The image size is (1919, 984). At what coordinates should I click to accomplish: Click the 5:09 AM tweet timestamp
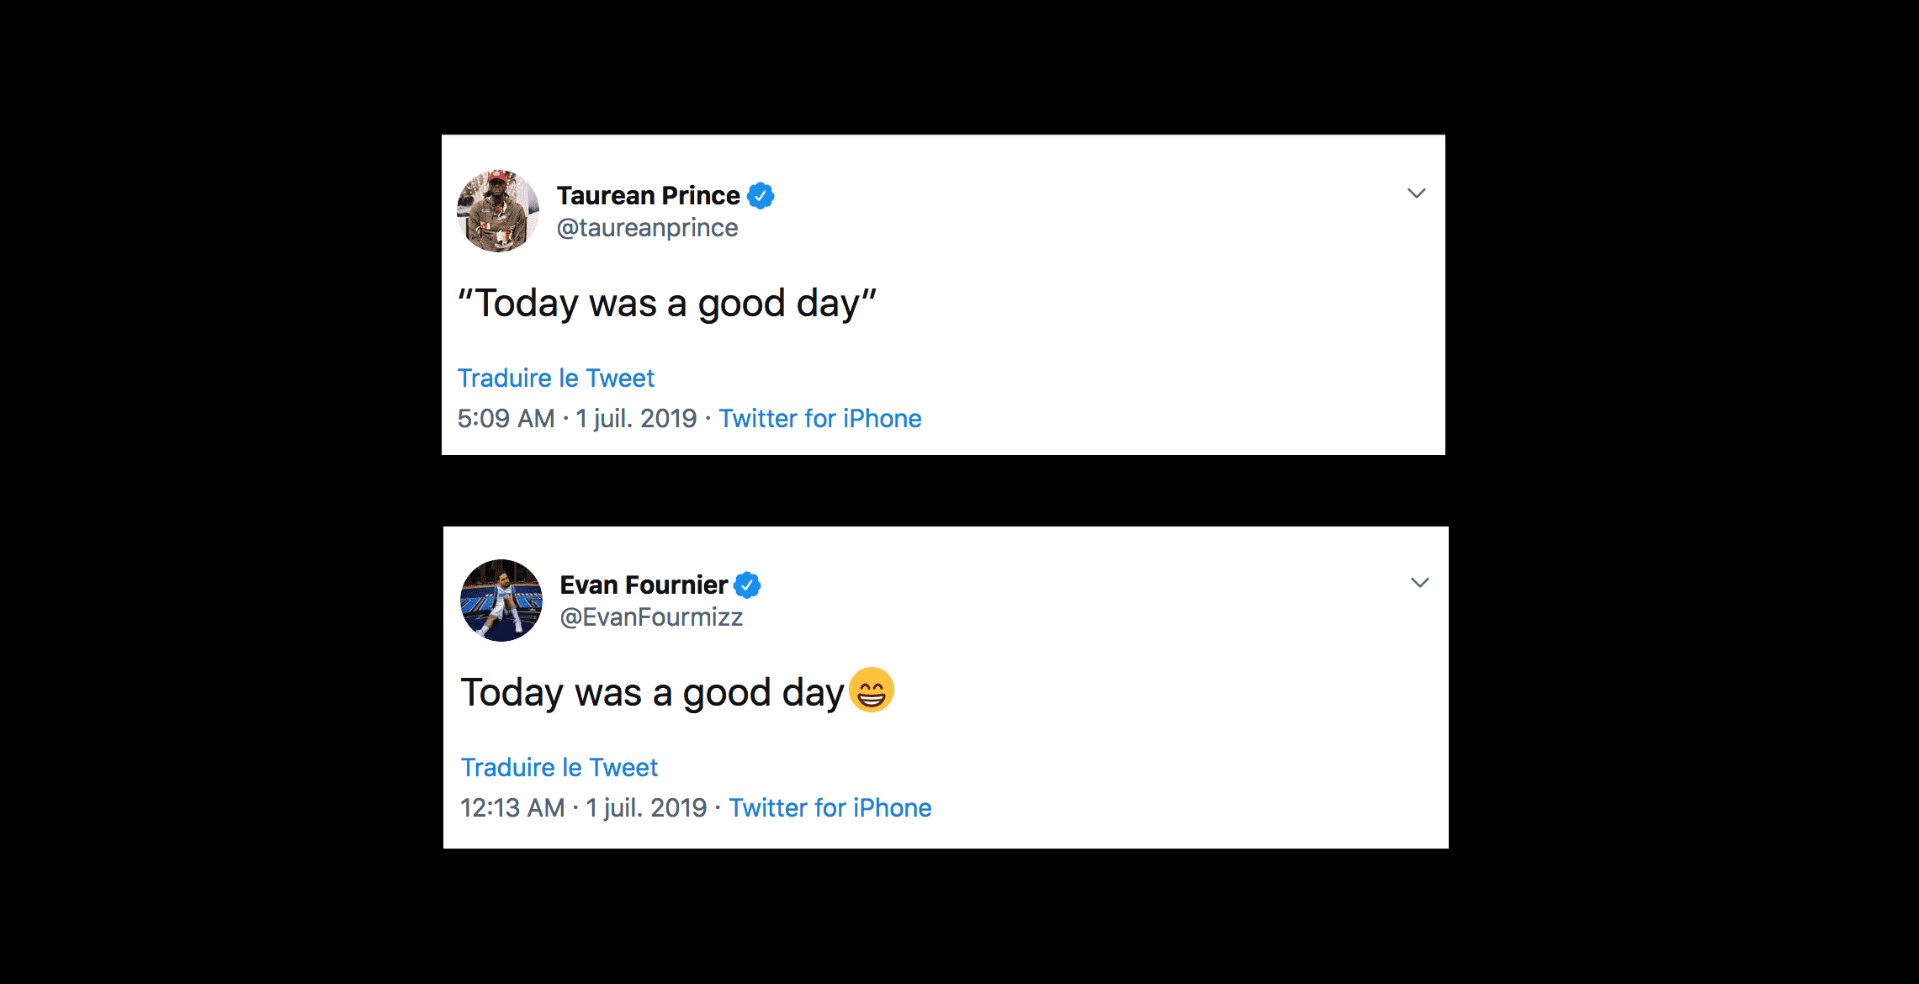(506, 419)
